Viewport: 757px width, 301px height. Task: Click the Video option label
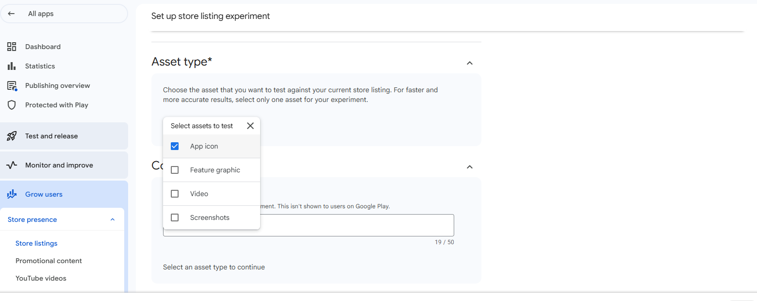click(199, 194)
